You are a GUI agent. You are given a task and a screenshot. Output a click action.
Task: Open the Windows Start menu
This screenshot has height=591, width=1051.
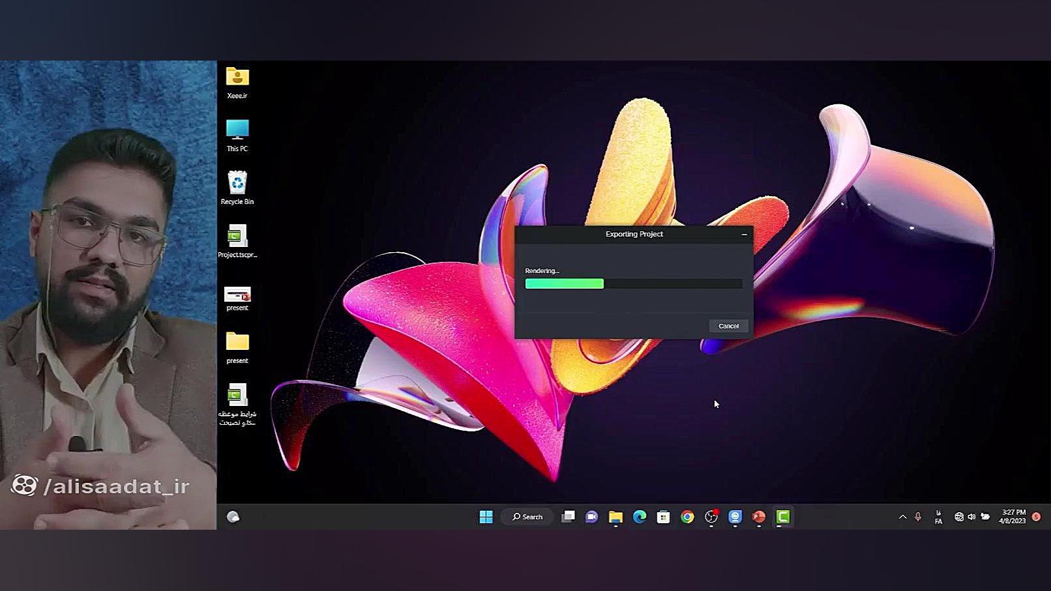486,517
